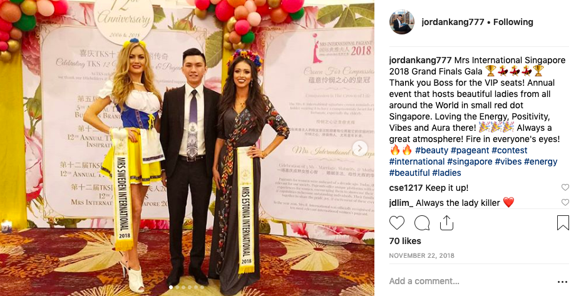Open the three-dot options menu
The width and height of the screenshot is (581, 296).
(562, 282)
